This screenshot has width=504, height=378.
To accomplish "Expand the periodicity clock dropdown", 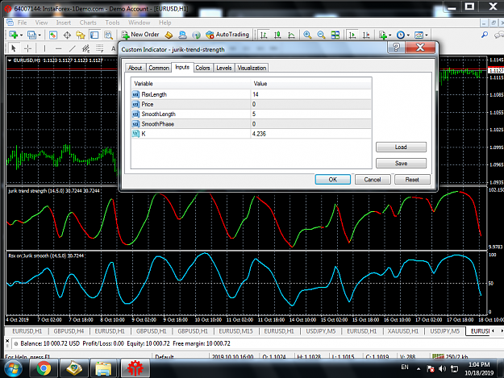I will 408,35.
